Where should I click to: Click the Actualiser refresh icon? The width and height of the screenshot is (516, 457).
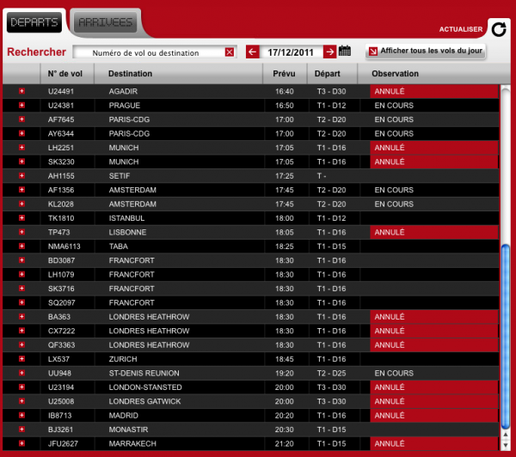click(498, 29)
